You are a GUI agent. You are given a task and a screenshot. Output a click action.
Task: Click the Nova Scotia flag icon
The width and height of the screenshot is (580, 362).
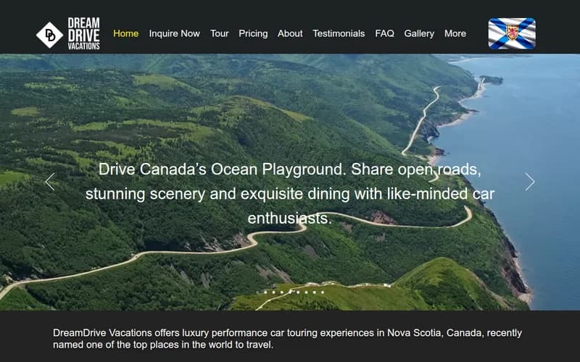[512, 33]
